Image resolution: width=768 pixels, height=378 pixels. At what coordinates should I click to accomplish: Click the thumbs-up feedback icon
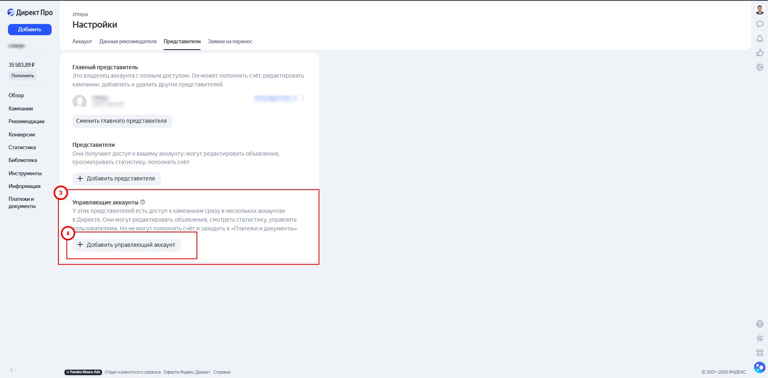tap(760, 52)
